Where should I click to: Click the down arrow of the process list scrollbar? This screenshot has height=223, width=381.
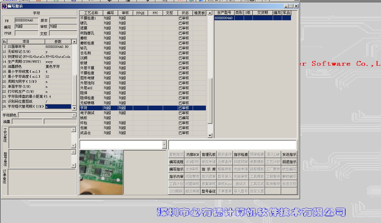tap(210, 135)
